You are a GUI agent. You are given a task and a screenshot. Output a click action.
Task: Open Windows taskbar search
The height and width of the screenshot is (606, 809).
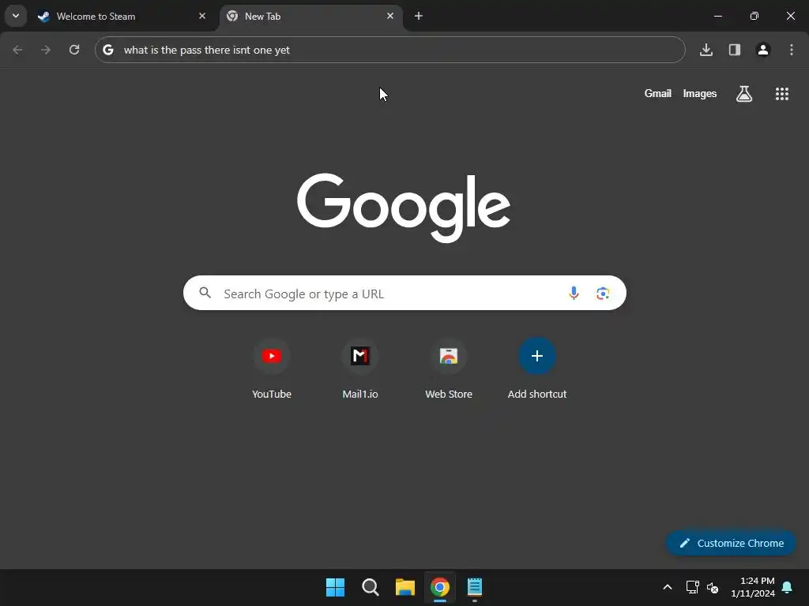[x=370, y=587]
